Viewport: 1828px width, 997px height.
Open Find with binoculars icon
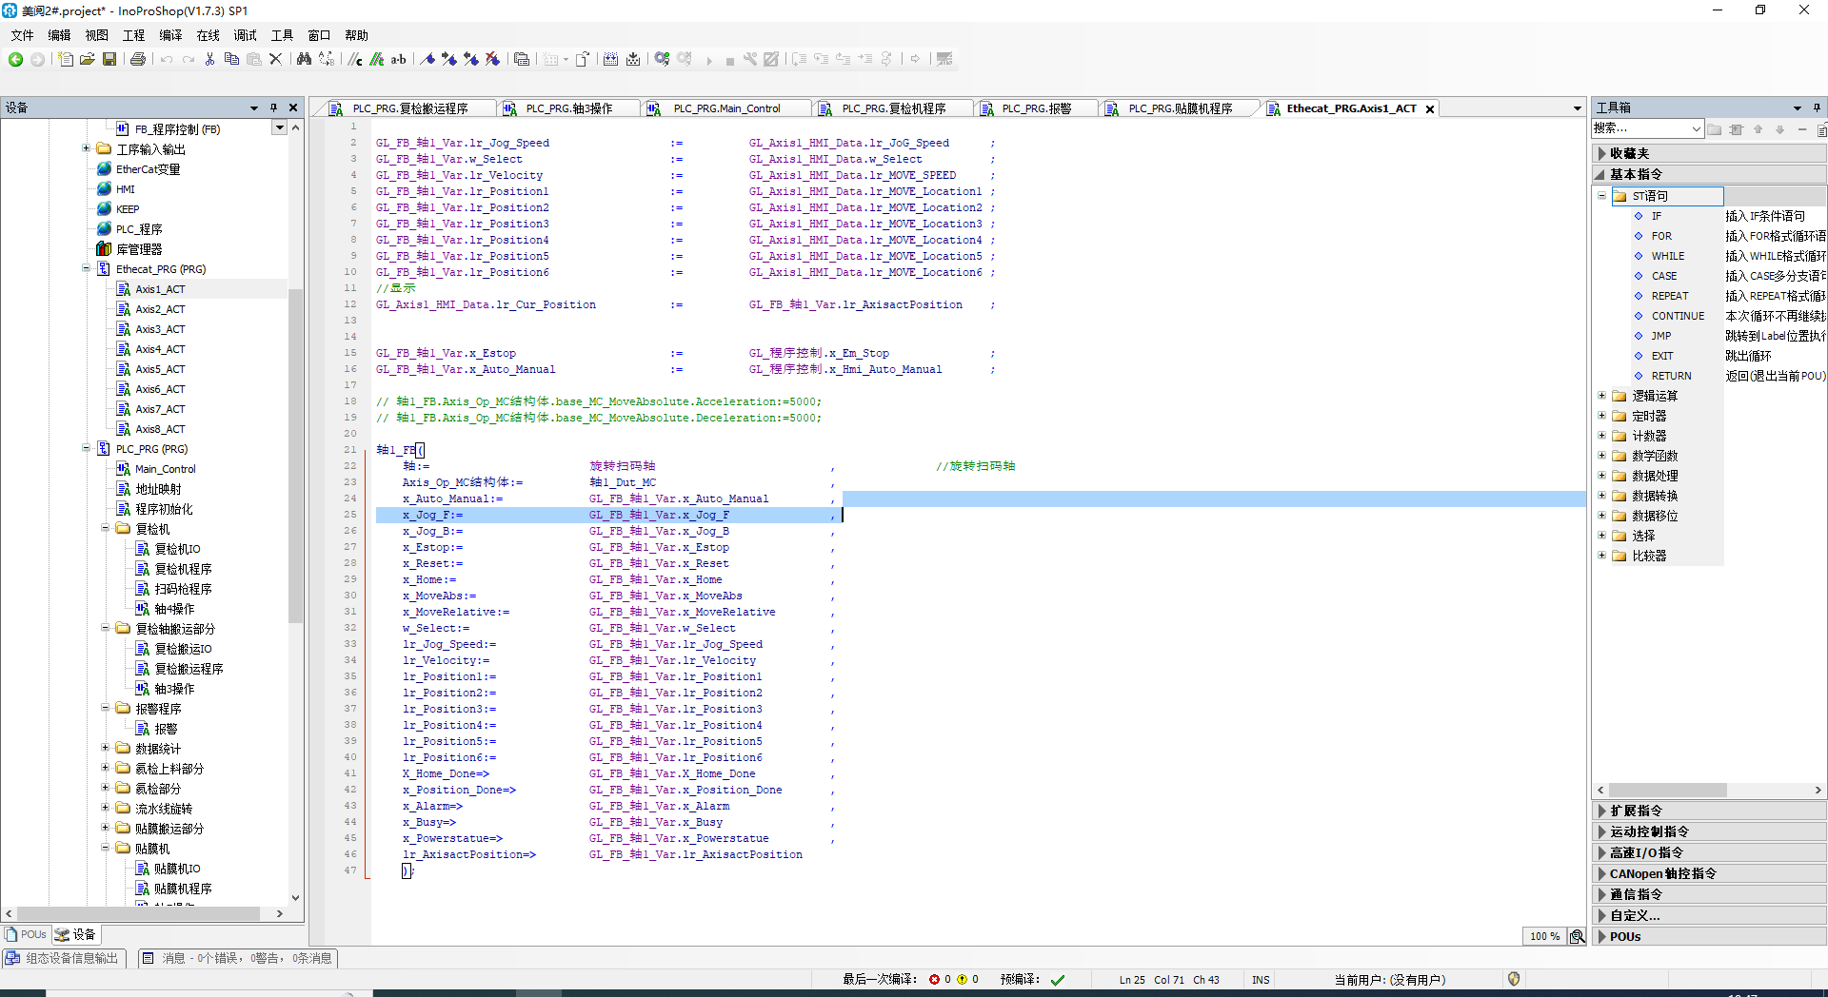pyautogui.click(x=304, y=59)
